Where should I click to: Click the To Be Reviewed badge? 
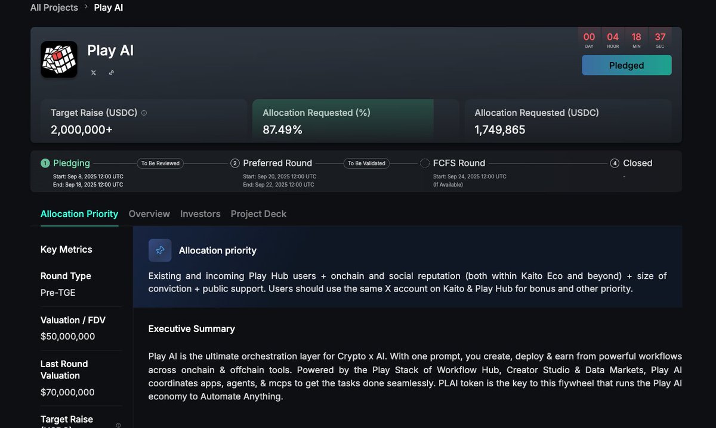pyautogui.click(x=160, y=163)
